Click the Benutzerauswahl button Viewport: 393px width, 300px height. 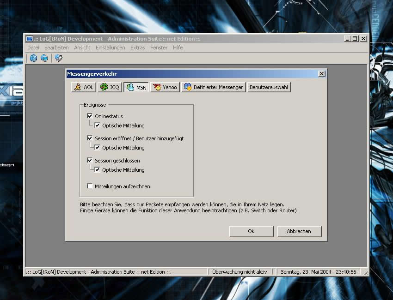(x=269, y=87)
